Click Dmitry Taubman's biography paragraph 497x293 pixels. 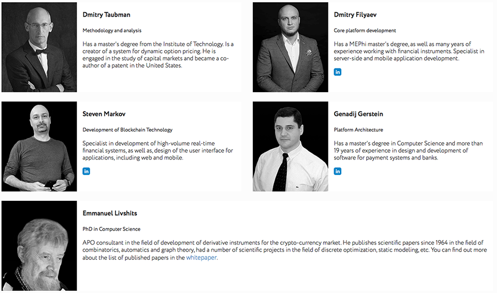point(158,55)
